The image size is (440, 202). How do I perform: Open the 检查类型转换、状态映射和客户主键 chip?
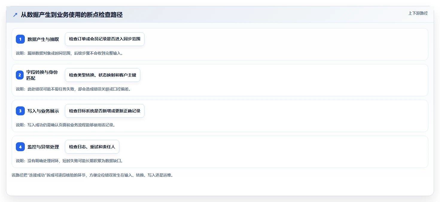click(103, 75)
